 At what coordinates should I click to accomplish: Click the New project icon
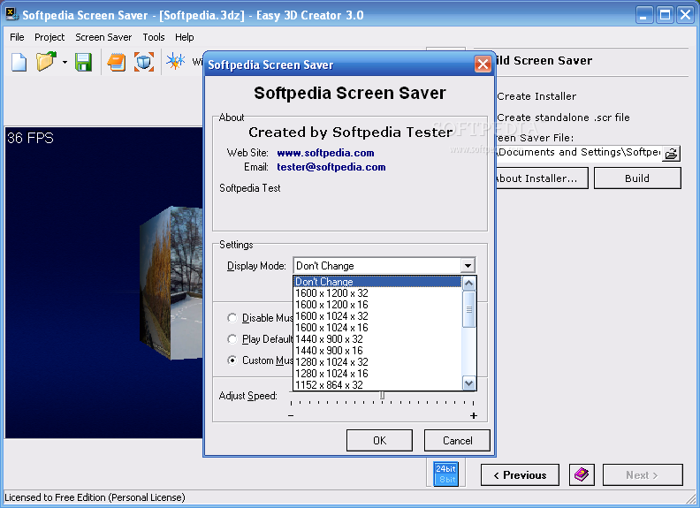(19, 62)
